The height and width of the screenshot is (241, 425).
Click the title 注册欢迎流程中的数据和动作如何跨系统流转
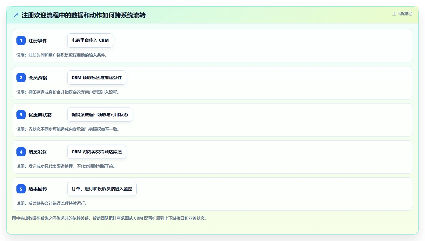tap(84, 15)
